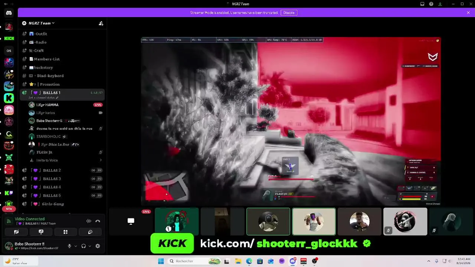Open Microsoft Store from the taskbar
Image resolution: width=475 pixels, height=267 pixels.
pyautogui.click(x=260, y=261)
